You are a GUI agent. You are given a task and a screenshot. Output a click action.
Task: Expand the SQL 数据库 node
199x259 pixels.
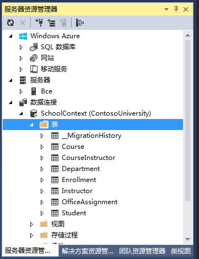[21, 47]
